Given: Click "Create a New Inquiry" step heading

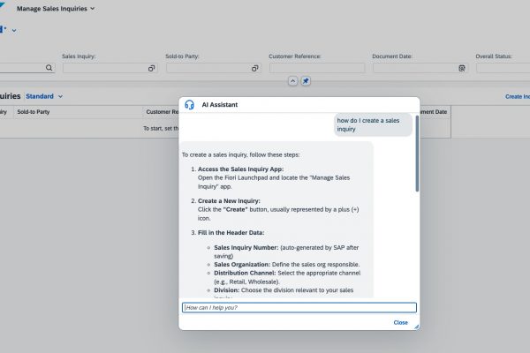Looking at the screenshot, I should [x=229, y=201].
